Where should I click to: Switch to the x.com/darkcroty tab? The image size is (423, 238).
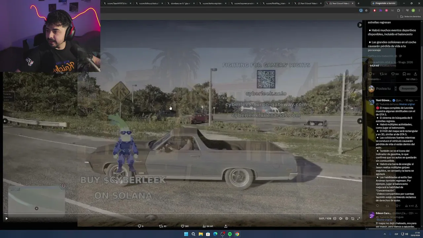[212, 3]
